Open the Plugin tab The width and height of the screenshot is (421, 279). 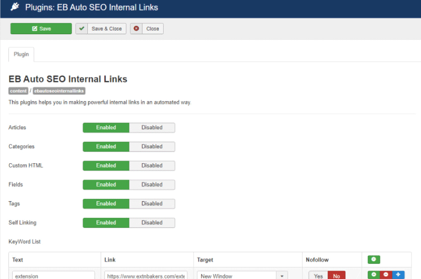[21, 54]
